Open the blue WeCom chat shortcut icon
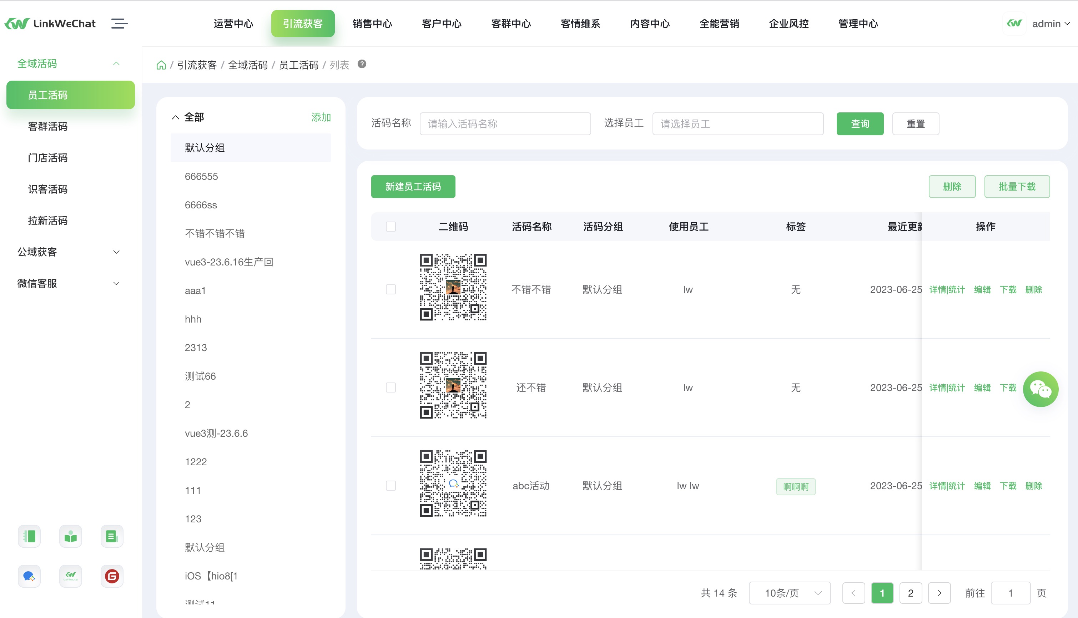Screen dimensions: 1078x618 (x=29, y=576)
